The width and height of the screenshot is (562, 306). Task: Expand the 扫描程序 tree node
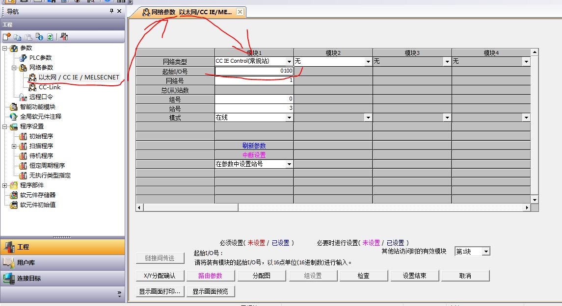[x=14, y=146]
